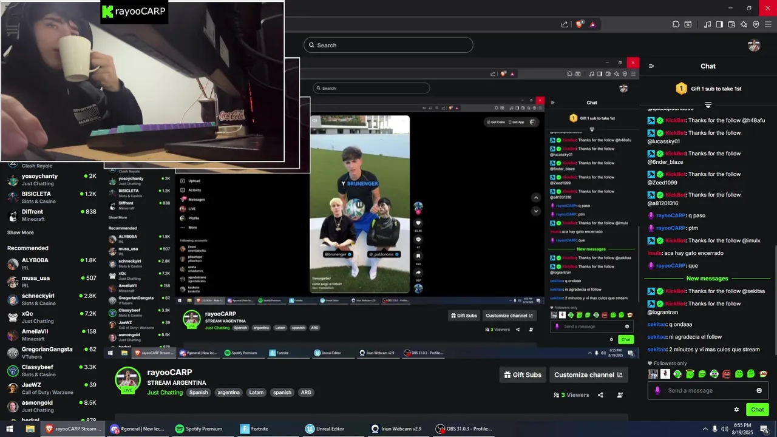This screenshot has width=777, height=437.
Task: Click the Kick search field
Action: (388, 45)
